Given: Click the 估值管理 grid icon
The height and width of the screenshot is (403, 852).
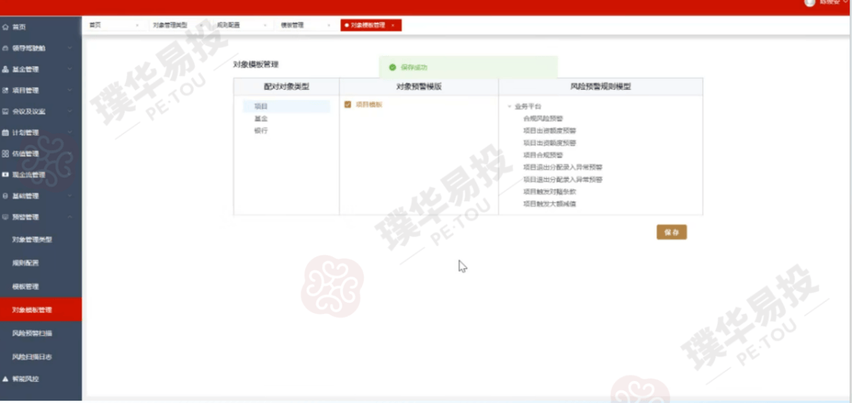Looking at the screenshot, I should click(x=6, y=154).
